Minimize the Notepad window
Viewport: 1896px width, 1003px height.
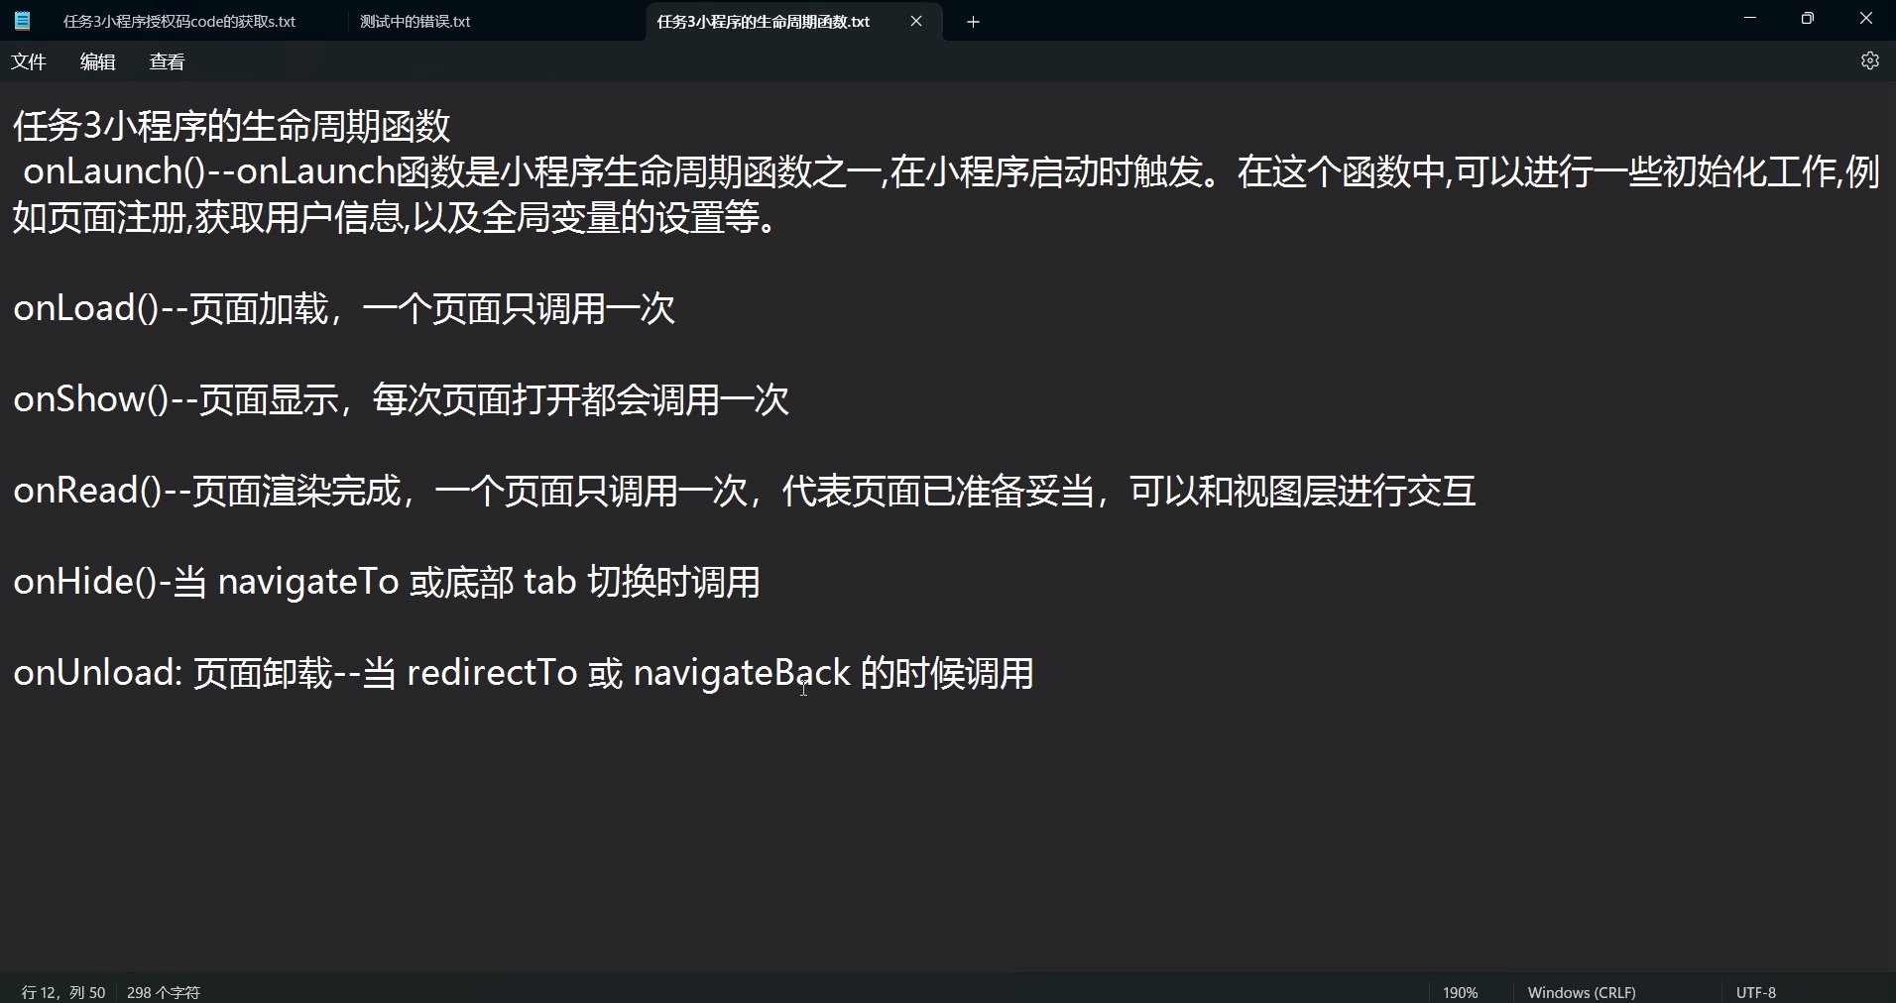[x=1749, y=18]
